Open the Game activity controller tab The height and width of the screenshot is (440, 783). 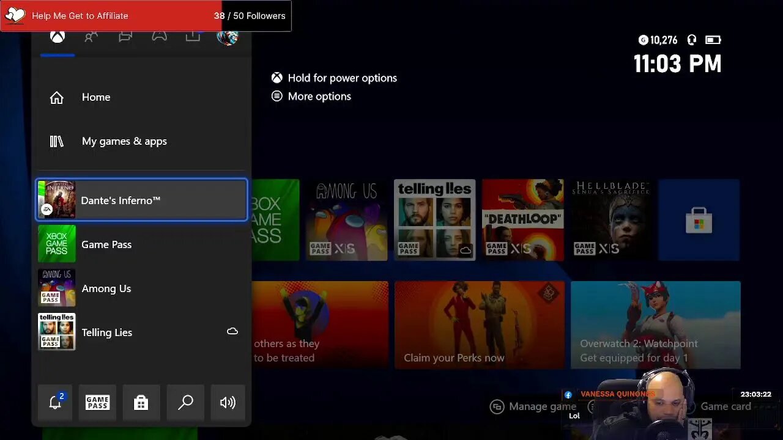(x=159, y=37)
